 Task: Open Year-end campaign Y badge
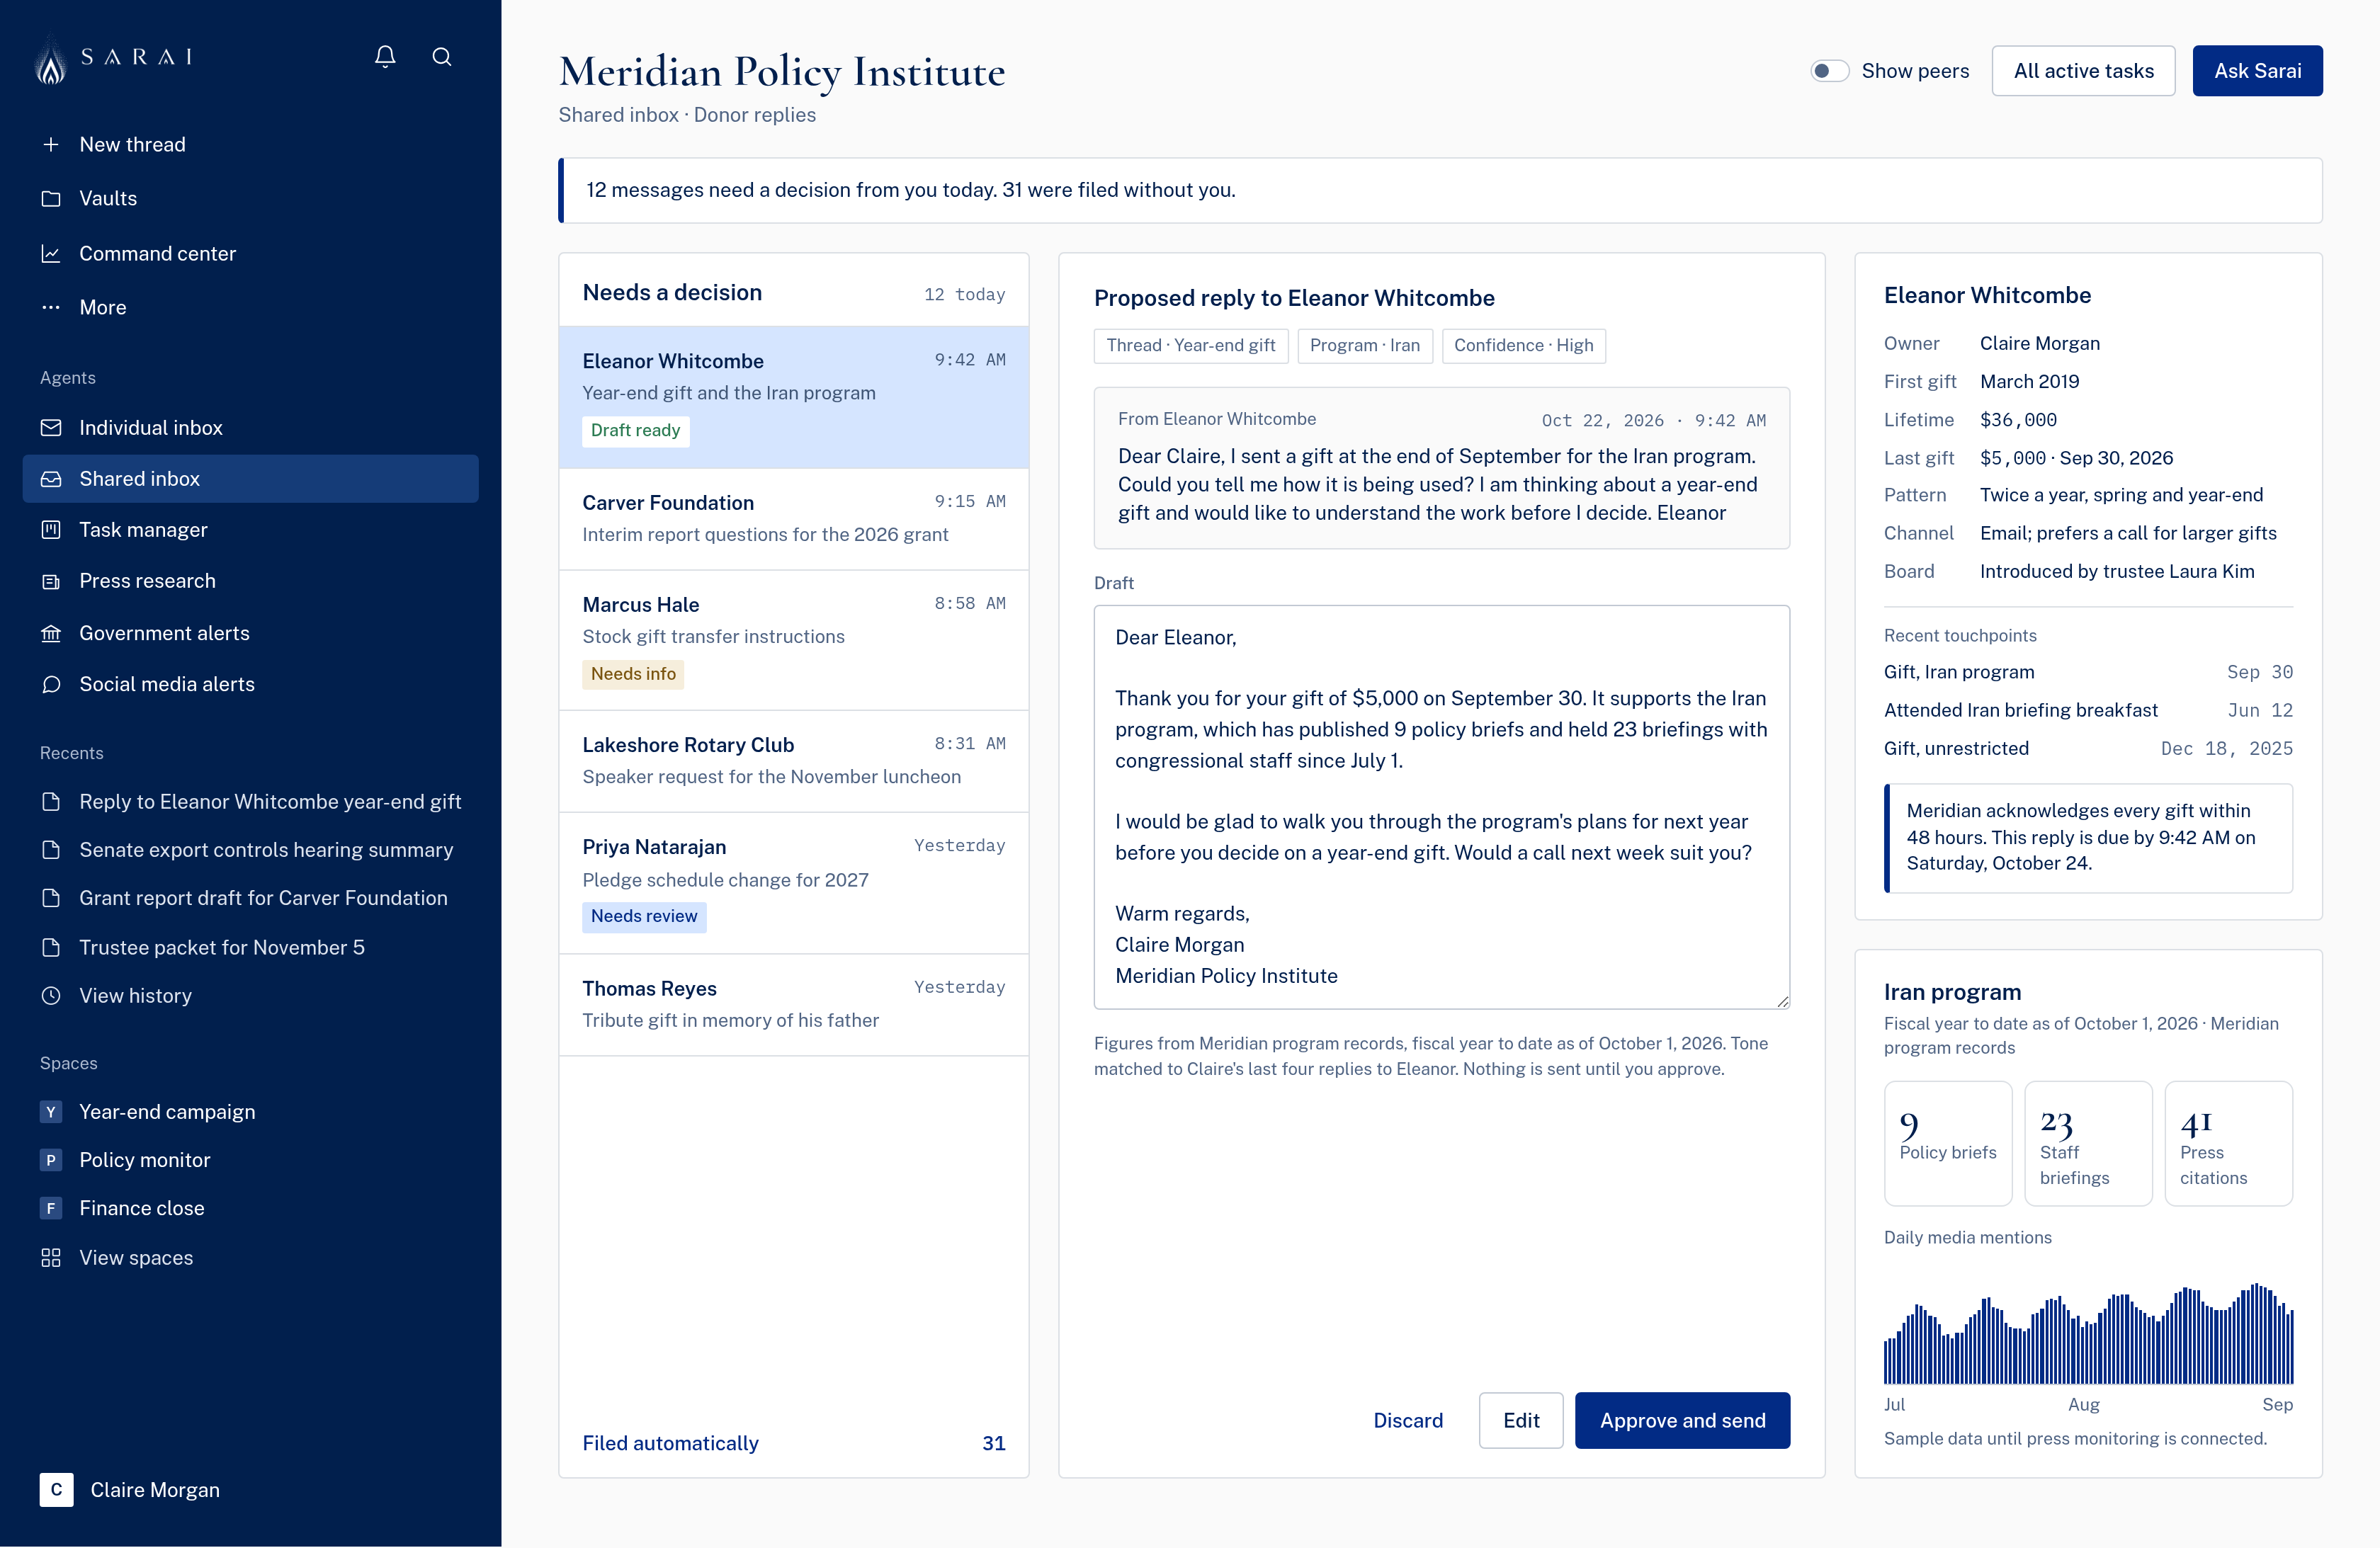tap(51, 1112)
